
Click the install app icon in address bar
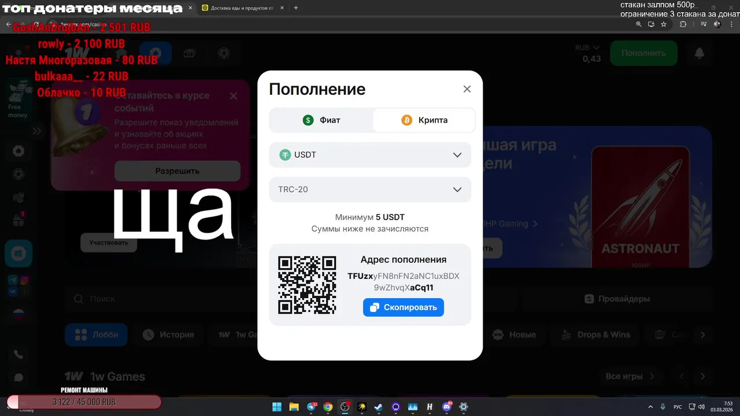pos(652,24)
